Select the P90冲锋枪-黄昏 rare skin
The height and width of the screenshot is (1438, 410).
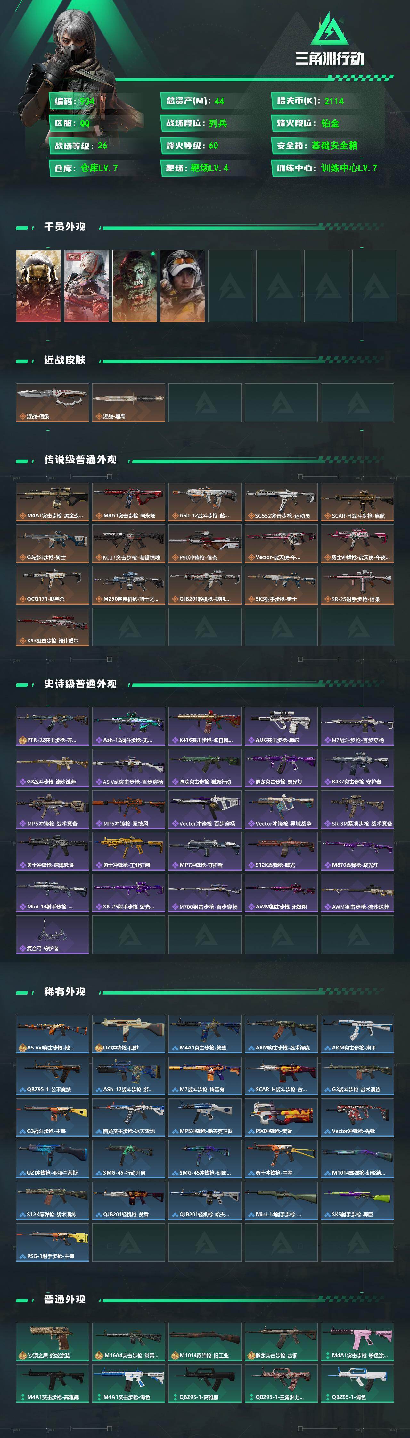(281, 1117)
